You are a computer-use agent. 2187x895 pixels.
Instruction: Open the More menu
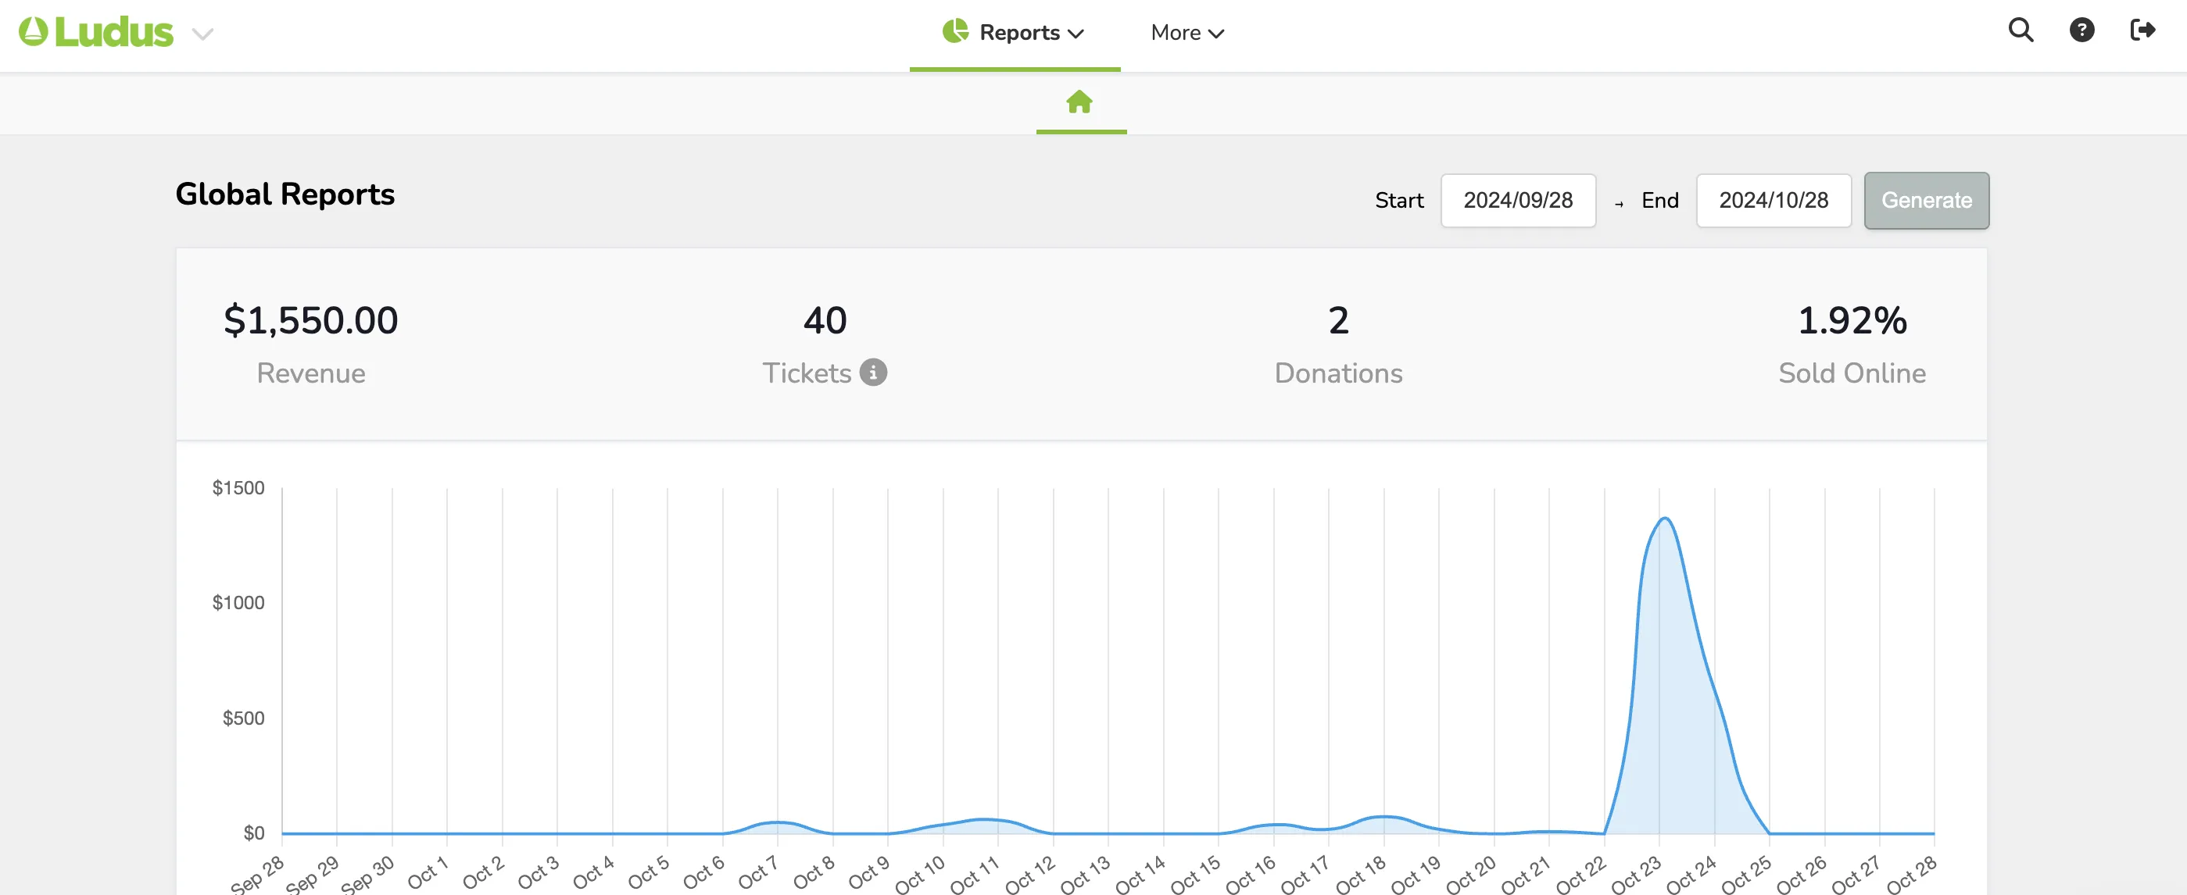pyautogui.click(x=1187, y=32)
